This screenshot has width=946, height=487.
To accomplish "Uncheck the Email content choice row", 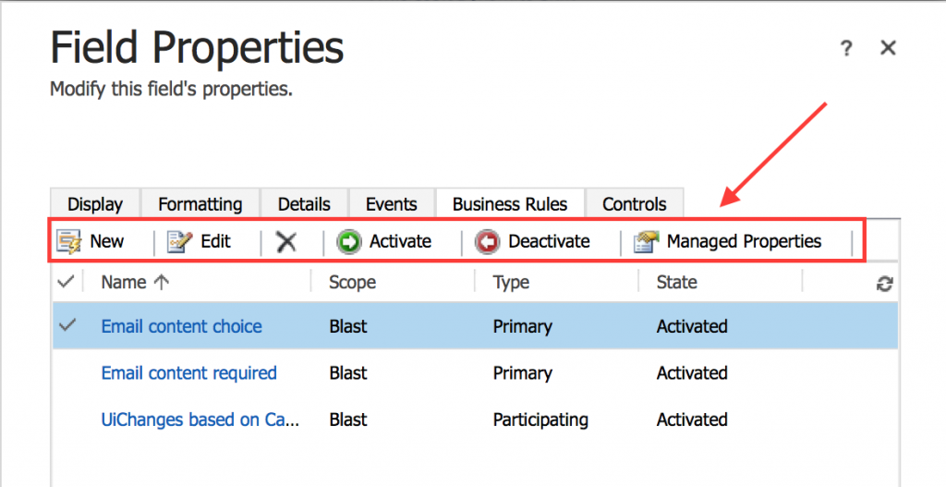I will tap(67, 325).
